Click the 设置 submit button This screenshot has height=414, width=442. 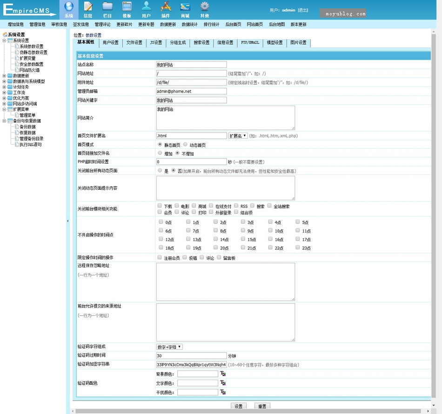pyautogui.click(x=239, y=406)
